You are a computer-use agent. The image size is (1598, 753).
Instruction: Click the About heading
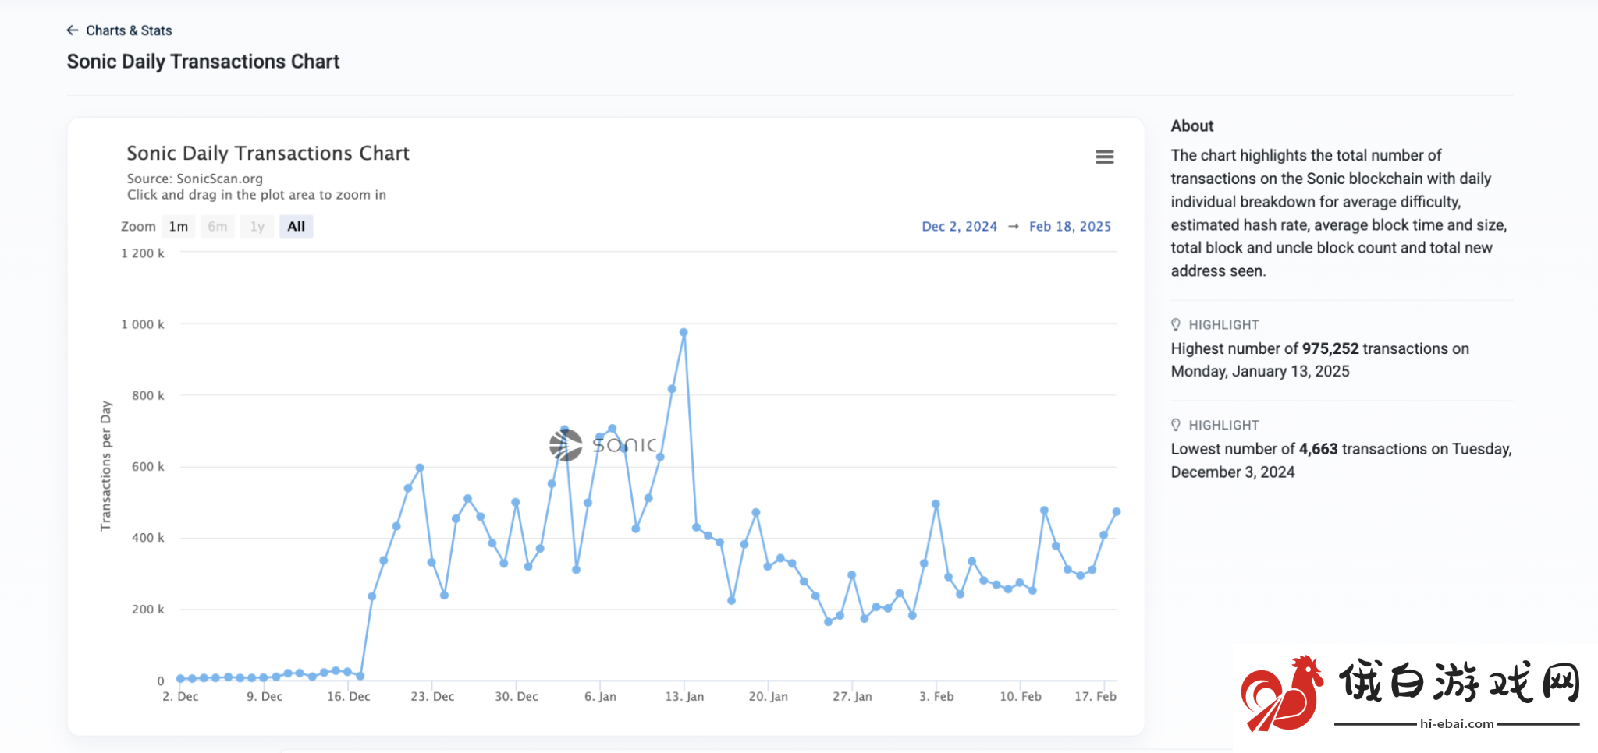point(1192,126)
